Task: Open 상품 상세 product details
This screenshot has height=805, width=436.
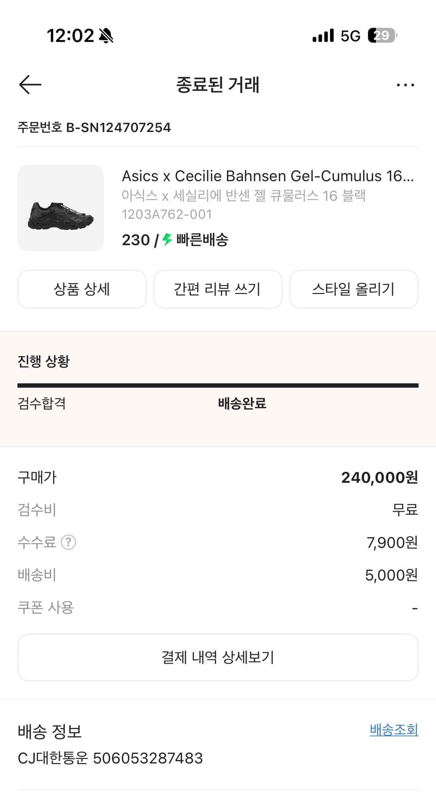Action: (82, 289)
